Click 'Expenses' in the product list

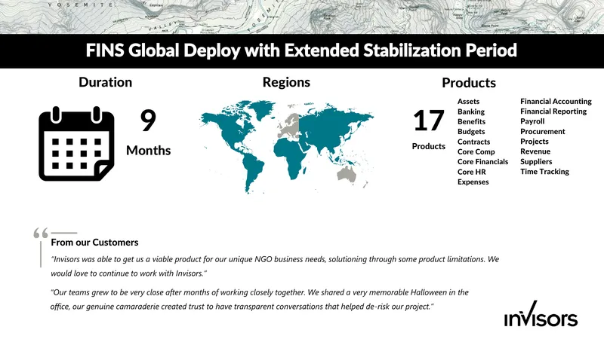coord(473,182)
